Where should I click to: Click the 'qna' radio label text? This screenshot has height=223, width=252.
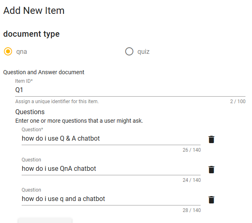(22, 52)
